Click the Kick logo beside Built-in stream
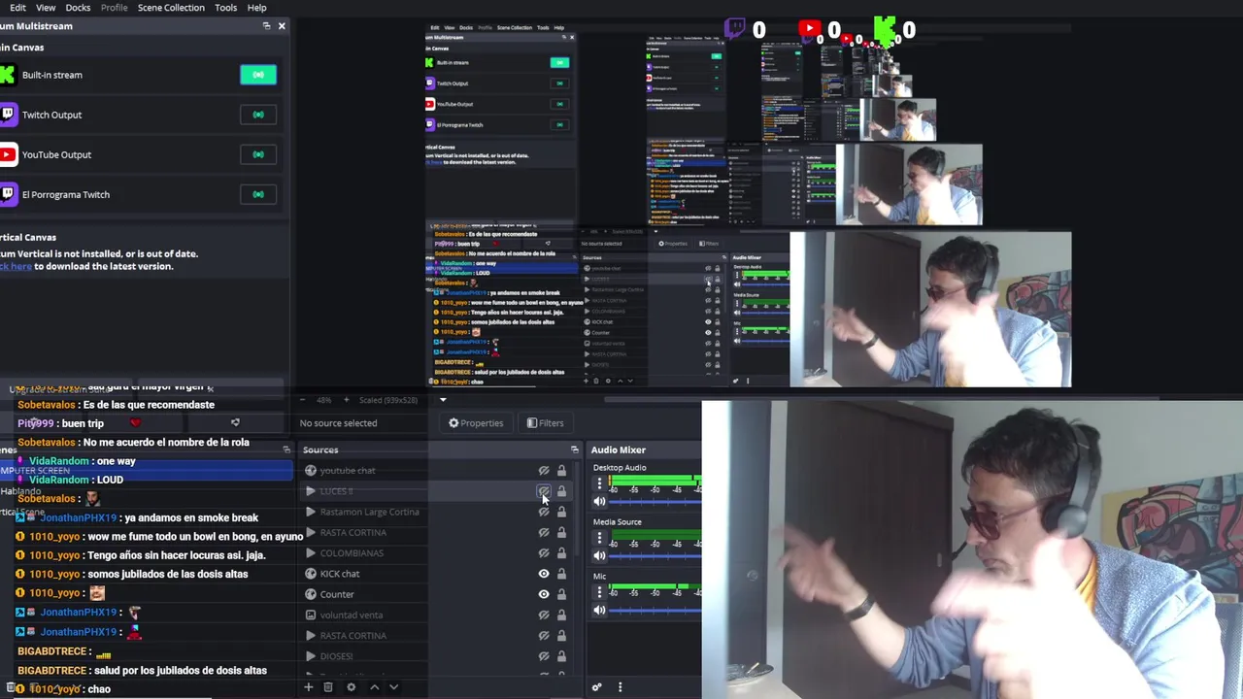1243x699 pixels. (x=8, y=75)
